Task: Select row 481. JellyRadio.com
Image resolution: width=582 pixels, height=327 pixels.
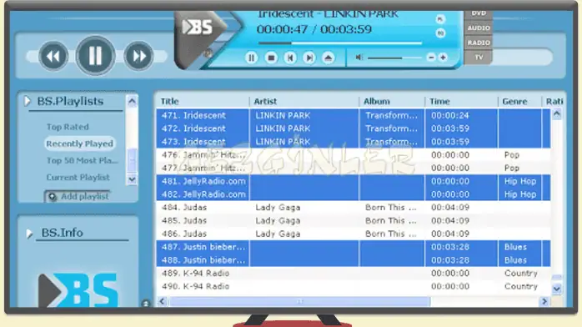Action: tap(353, 181)
